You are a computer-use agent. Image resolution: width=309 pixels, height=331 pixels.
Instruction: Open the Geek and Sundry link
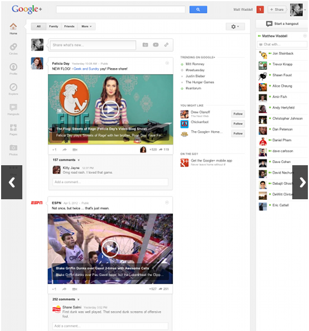coord(86,69)
